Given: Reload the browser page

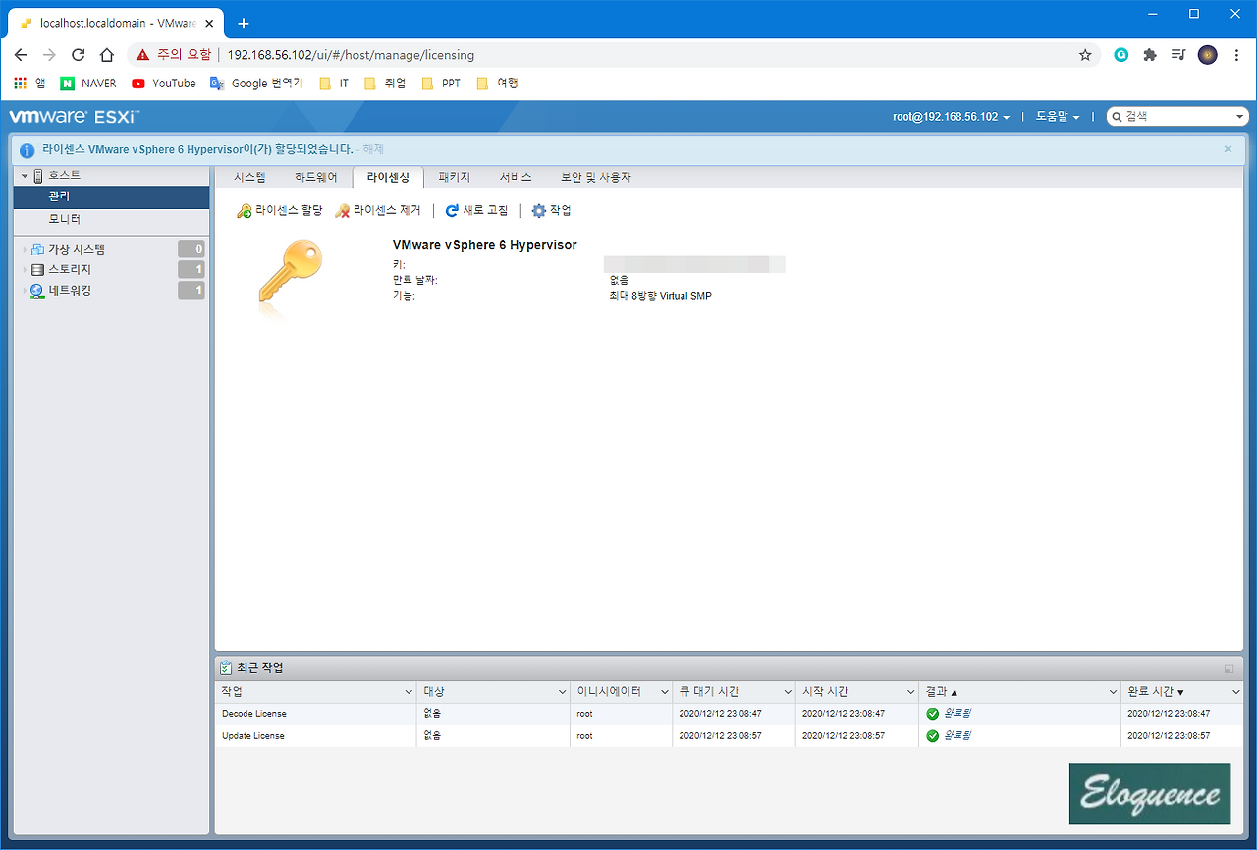Looking at the screenshot, I should pyautogui.click(x=78, y=55).
